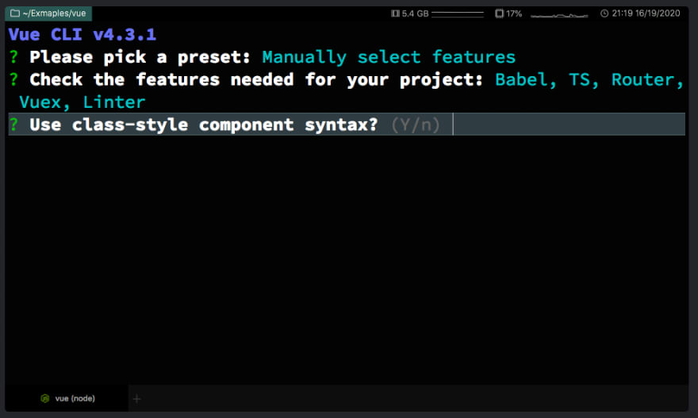This screenshot has height=418, width=698.
Task: Click the 21:19 16/19/2020 date display
Action: click(x=646, y=13)
